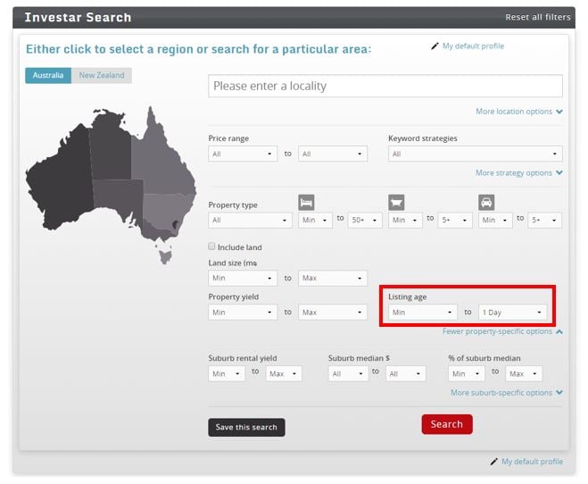Viewport: 588px width, 484px height.
Task: Open the Price range minimum dropdown
Action: 243,154
